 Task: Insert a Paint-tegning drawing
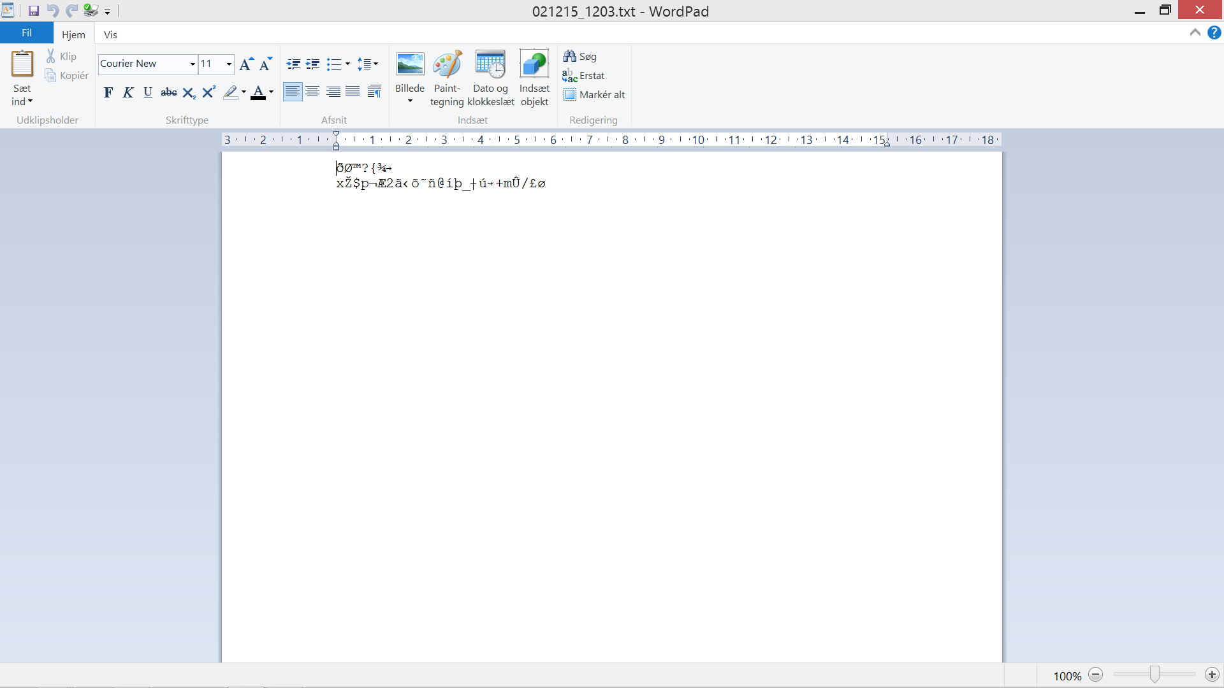click(x=447, y=65)
